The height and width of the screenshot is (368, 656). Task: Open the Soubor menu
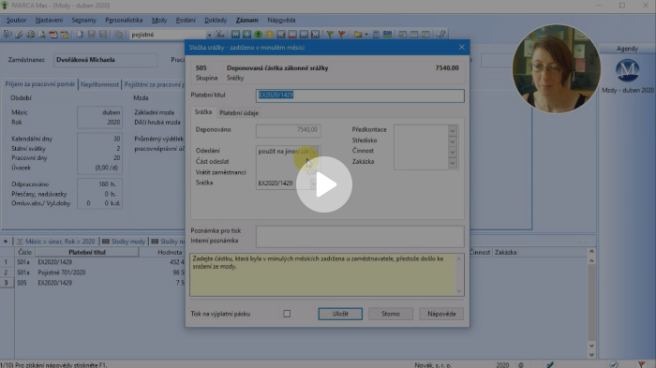pyautogui.click(x=16, y=20)
